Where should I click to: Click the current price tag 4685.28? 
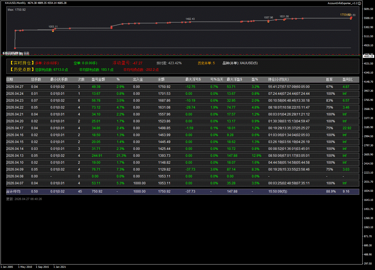click(x=368, y=56)
